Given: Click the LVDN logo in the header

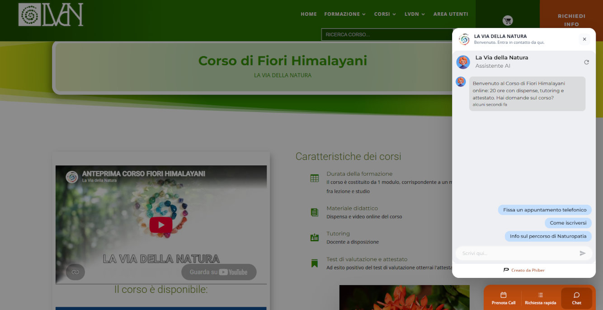Looking at the screenshot, I should point(51,14).
